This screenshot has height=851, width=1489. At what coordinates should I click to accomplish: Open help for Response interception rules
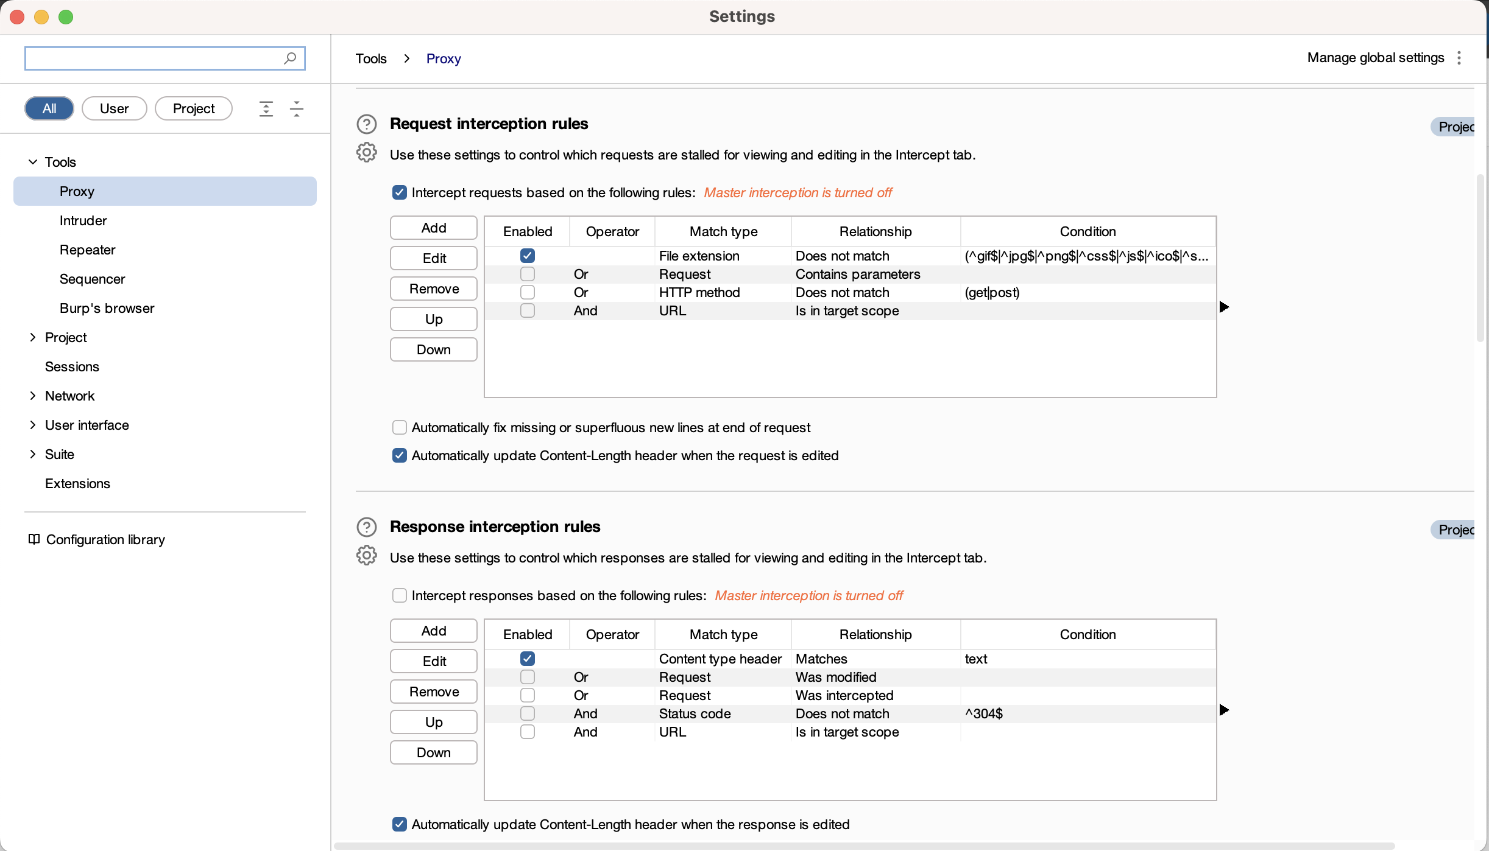[366, 527]
